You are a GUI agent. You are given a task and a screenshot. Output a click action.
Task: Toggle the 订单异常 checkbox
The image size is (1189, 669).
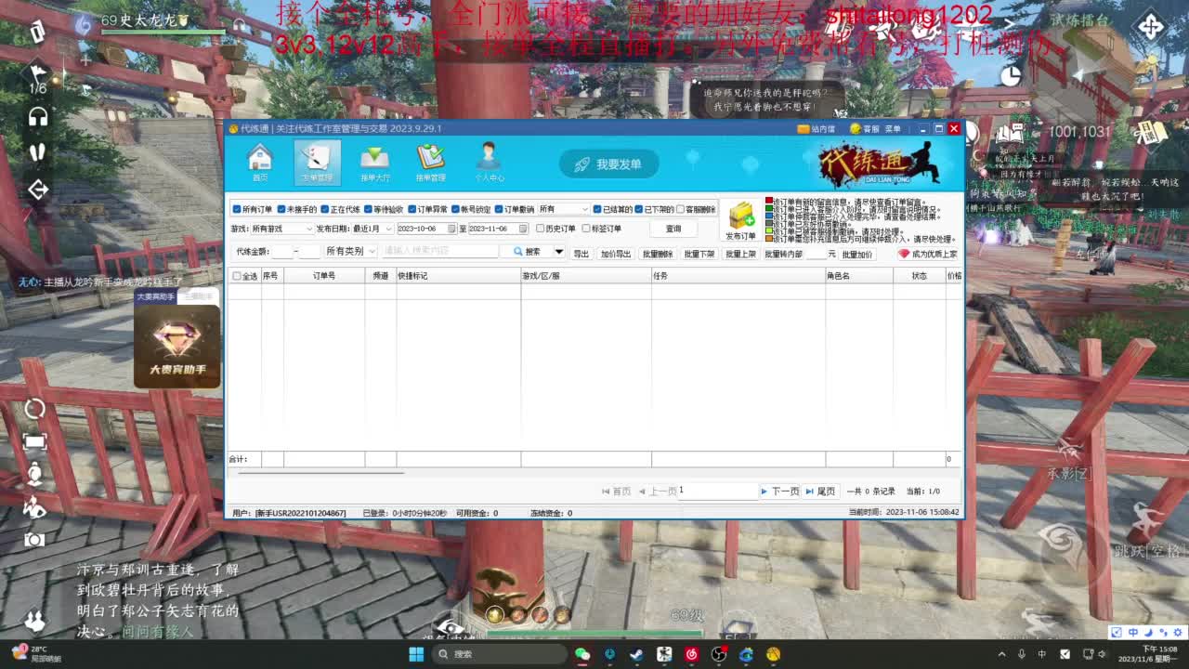(412, 210)
